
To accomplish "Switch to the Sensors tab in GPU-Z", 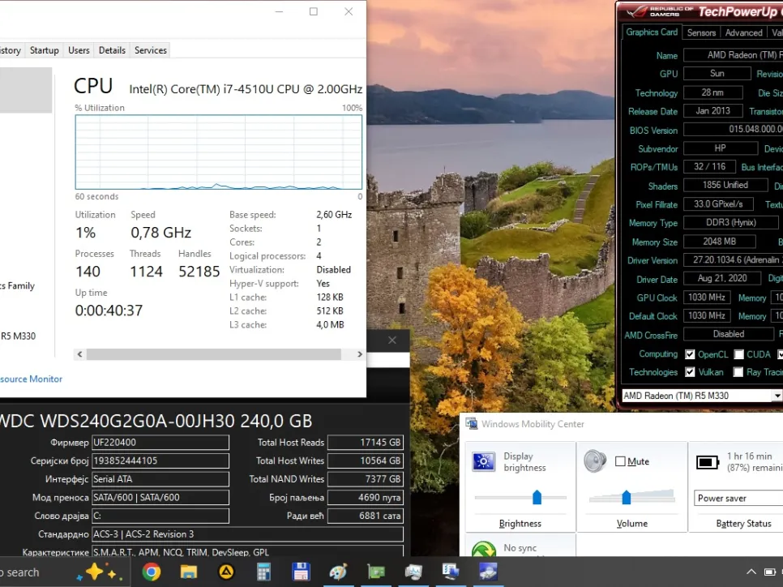I will 701,32.
